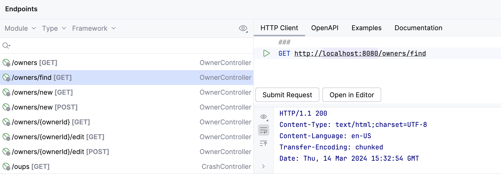Open endpoints view options eye icon

[x=243, y=28]
